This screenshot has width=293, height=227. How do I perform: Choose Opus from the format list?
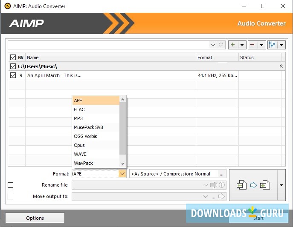(x=96, y=145)
